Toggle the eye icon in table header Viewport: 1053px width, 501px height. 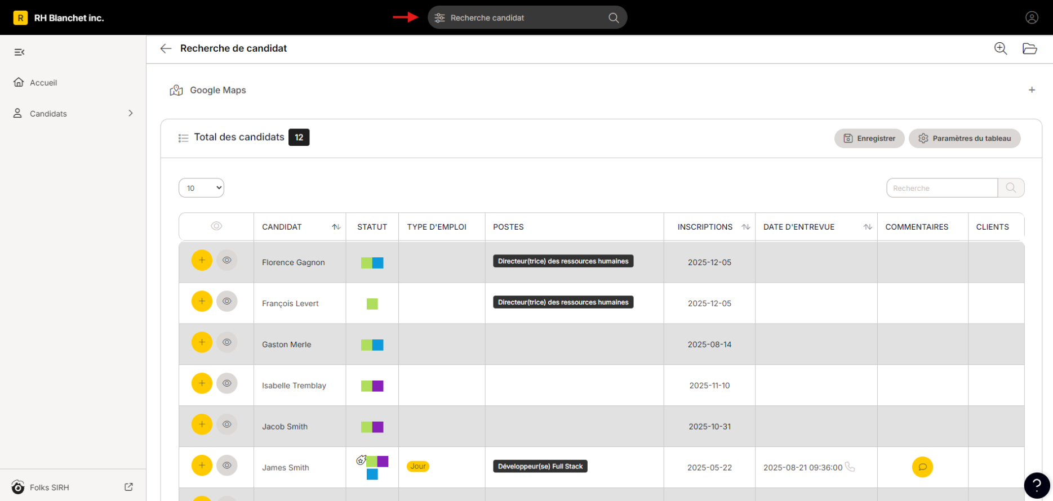(x=216, y=226)
